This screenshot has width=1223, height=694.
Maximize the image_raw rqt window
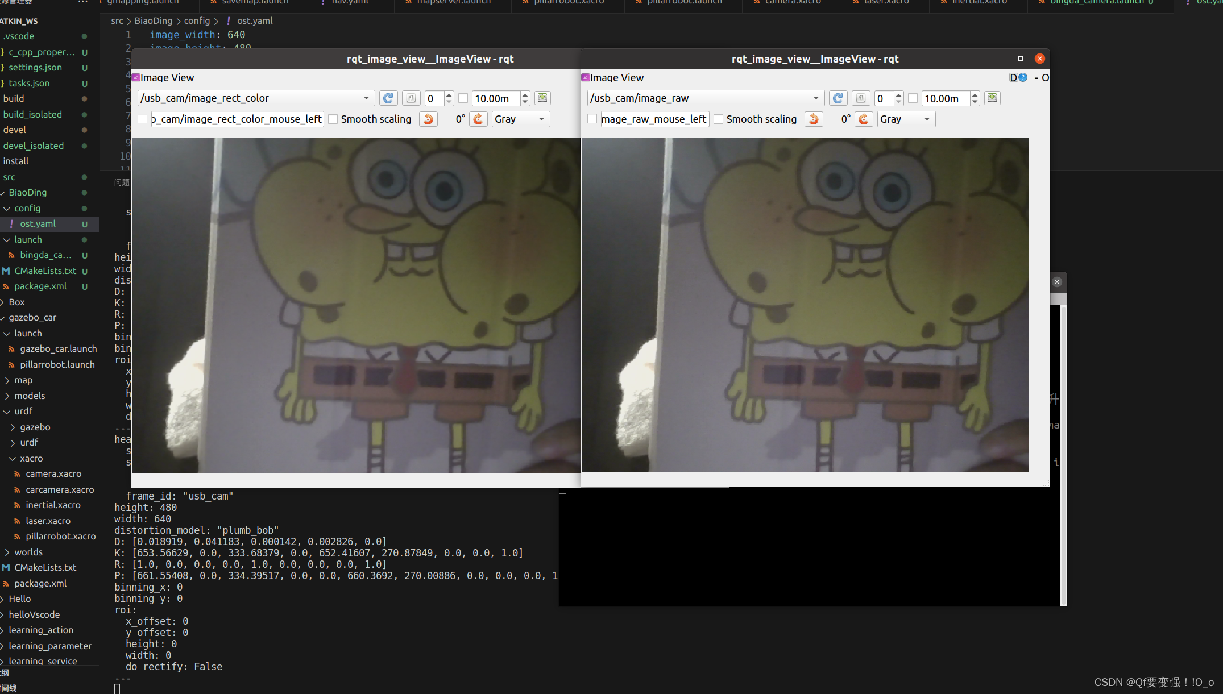[1021, 59]
